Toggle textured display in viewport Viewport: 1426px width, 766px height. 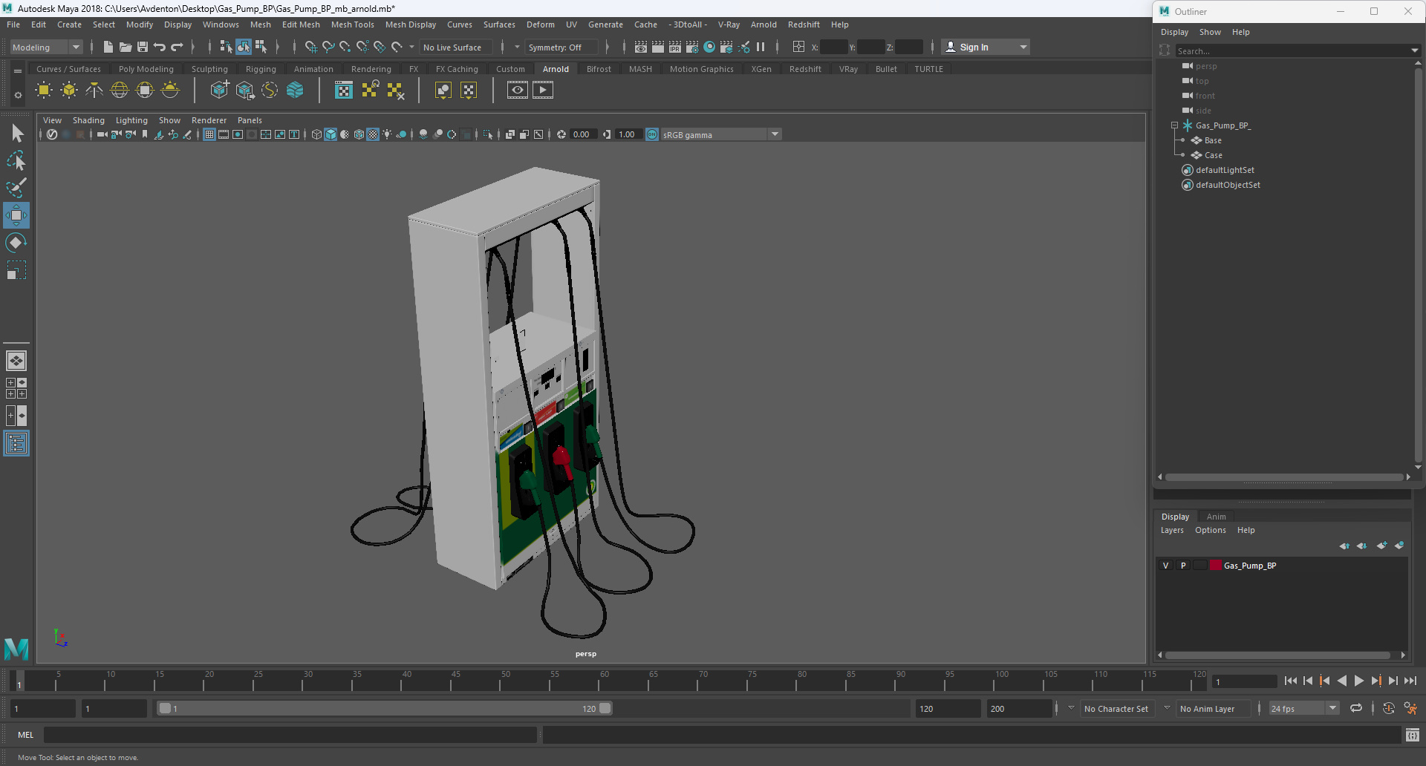coord(373,134)
